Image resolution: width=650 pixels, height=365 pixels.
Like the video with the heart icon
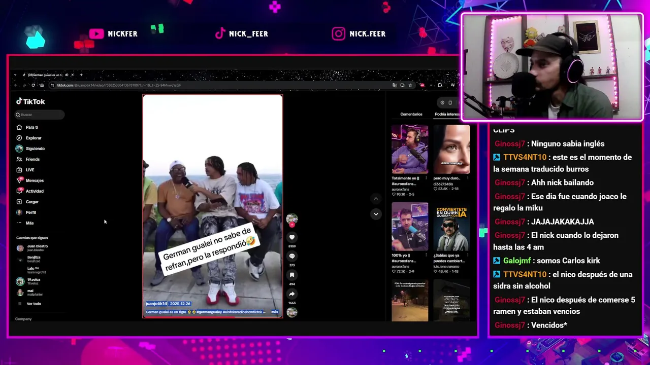(x=292, y=237)
